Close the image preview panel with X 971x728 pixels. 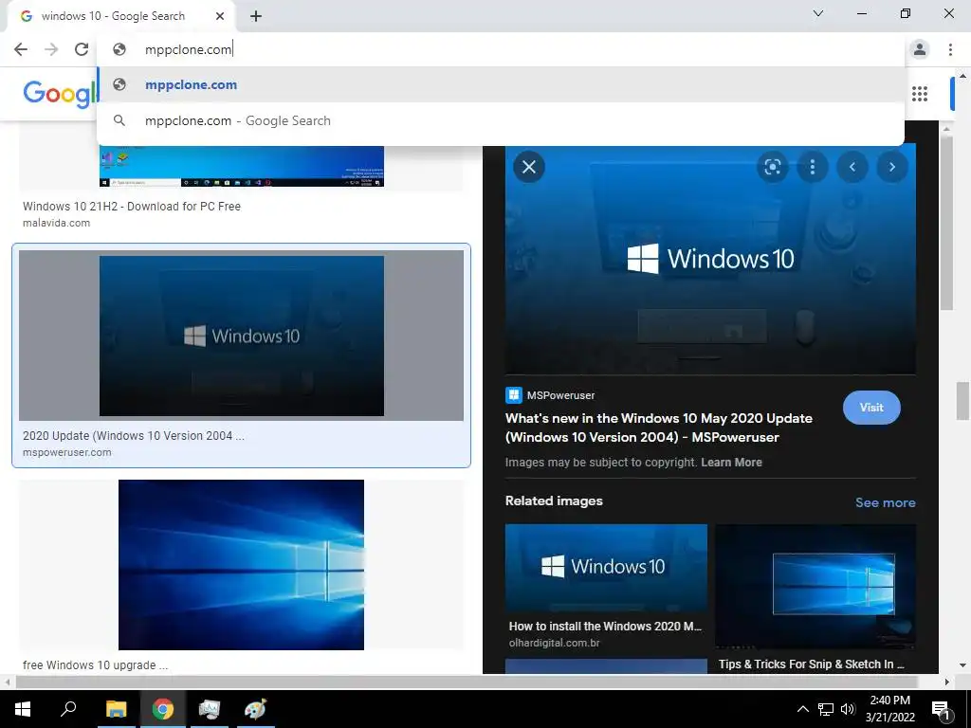coord(529,167)
